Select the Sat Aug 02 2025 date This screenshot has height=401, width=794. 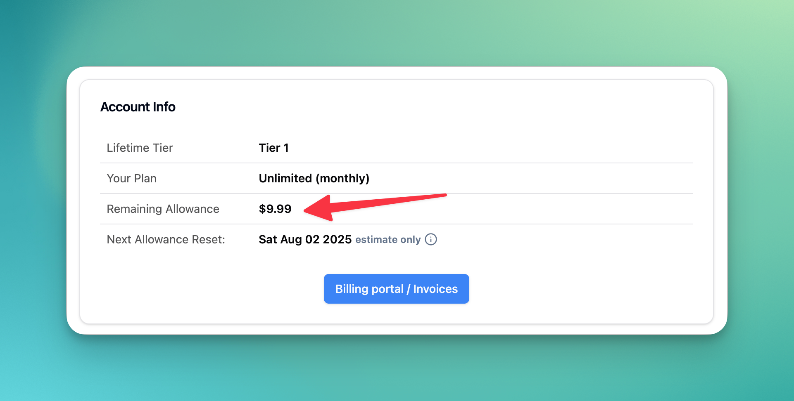[x=305, y=239]
